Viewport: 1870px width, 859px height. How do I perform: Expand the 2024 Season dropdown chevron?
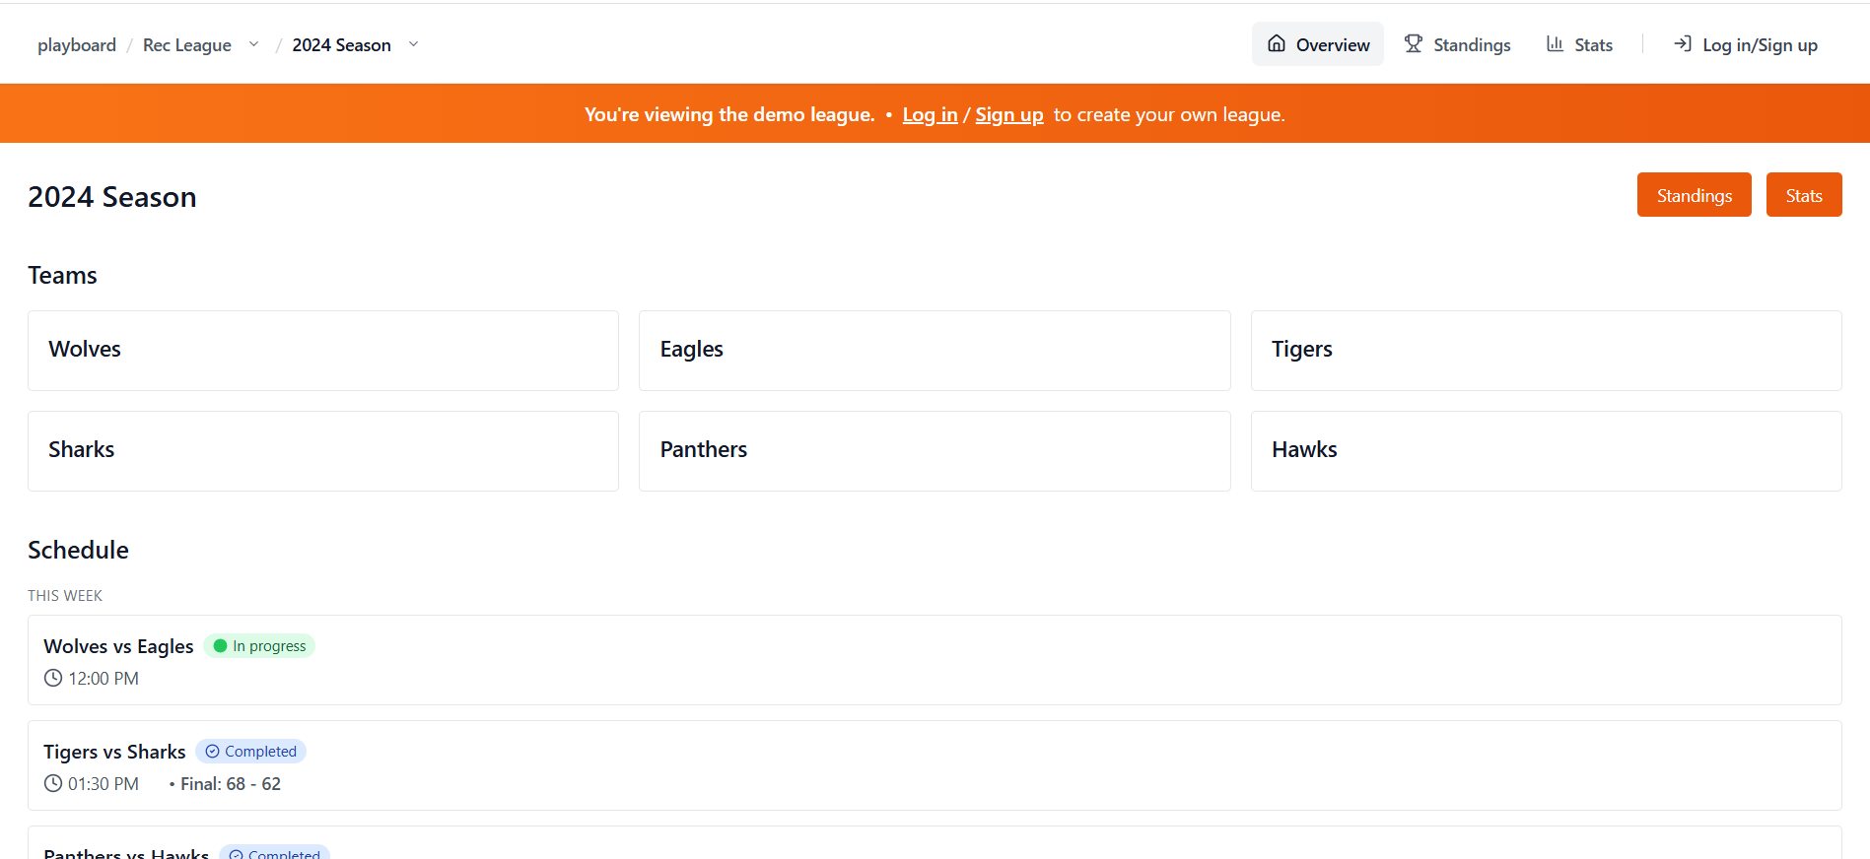pos(414,44)
